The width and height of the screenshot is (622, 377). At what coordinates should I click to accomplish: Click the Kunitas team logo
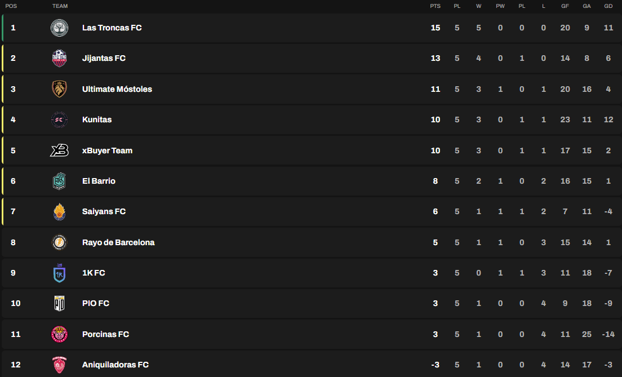(x=60, y=119)
